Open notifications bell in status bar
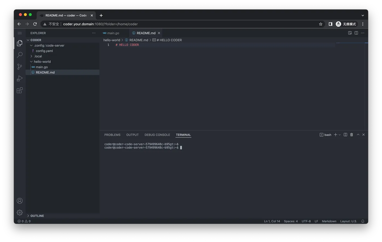 point(363,221)
